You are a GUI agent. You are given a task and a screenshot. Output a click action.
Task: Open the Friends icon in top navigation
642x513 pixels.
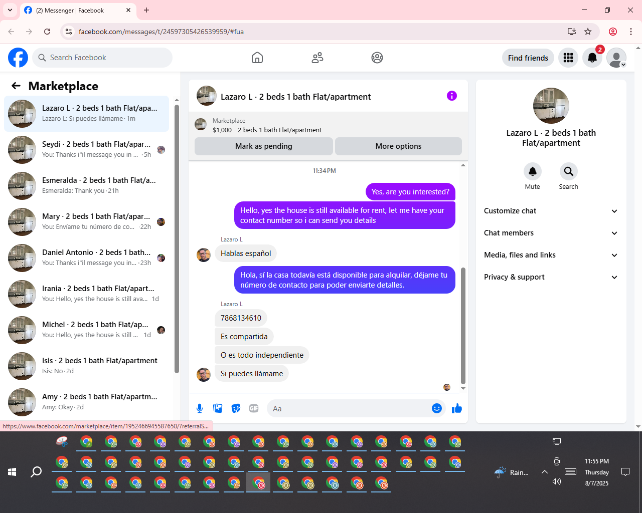click(x=317, y=58)
